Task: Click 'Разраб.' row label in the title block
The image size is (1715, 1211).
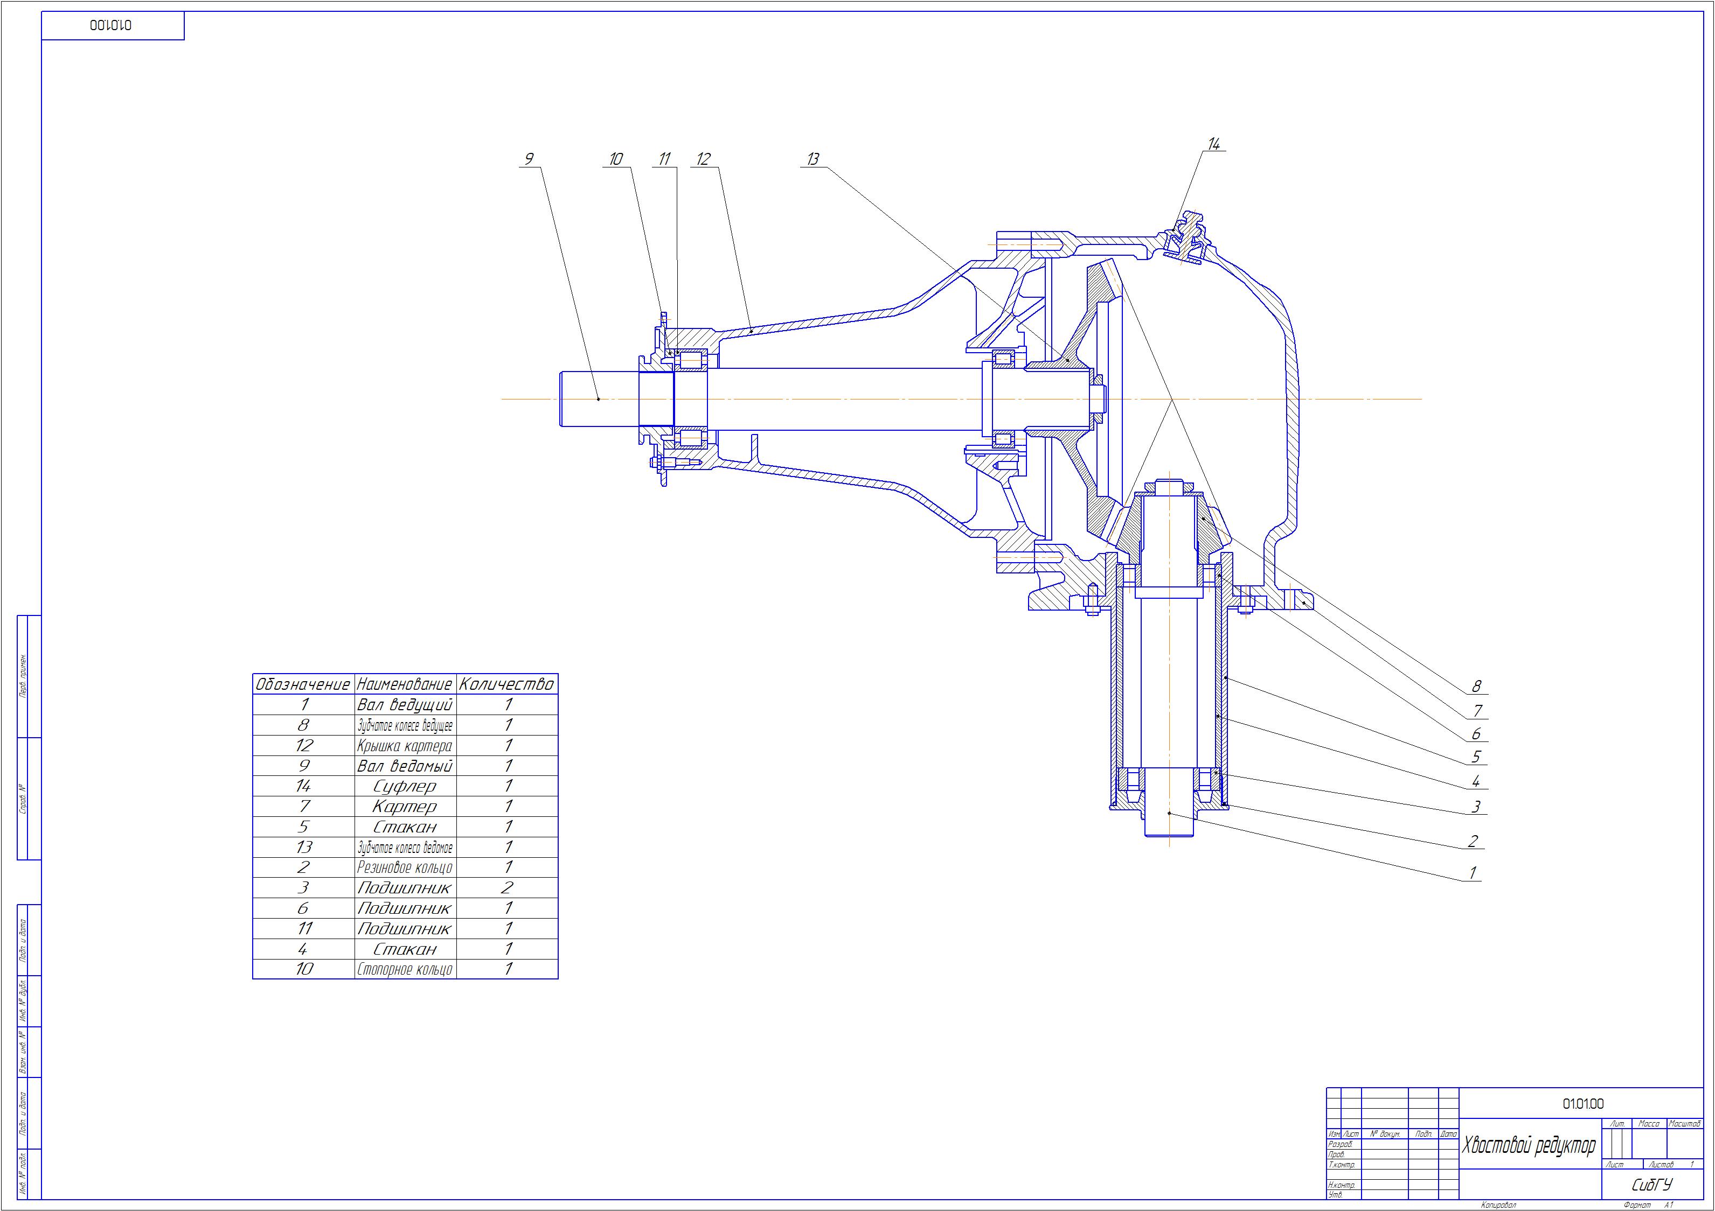Action: (x=1341, y=1144)
